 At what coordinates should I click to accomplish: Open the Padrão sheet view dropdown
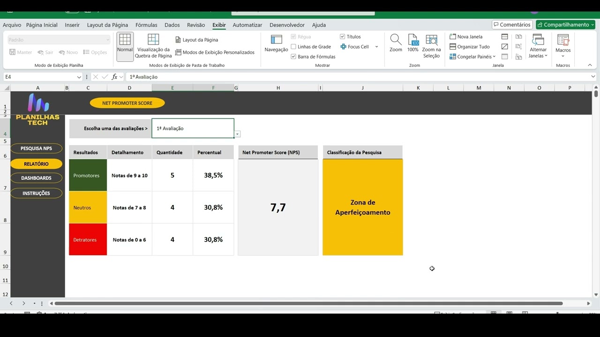pyautogui.click(x=59, y=40)
